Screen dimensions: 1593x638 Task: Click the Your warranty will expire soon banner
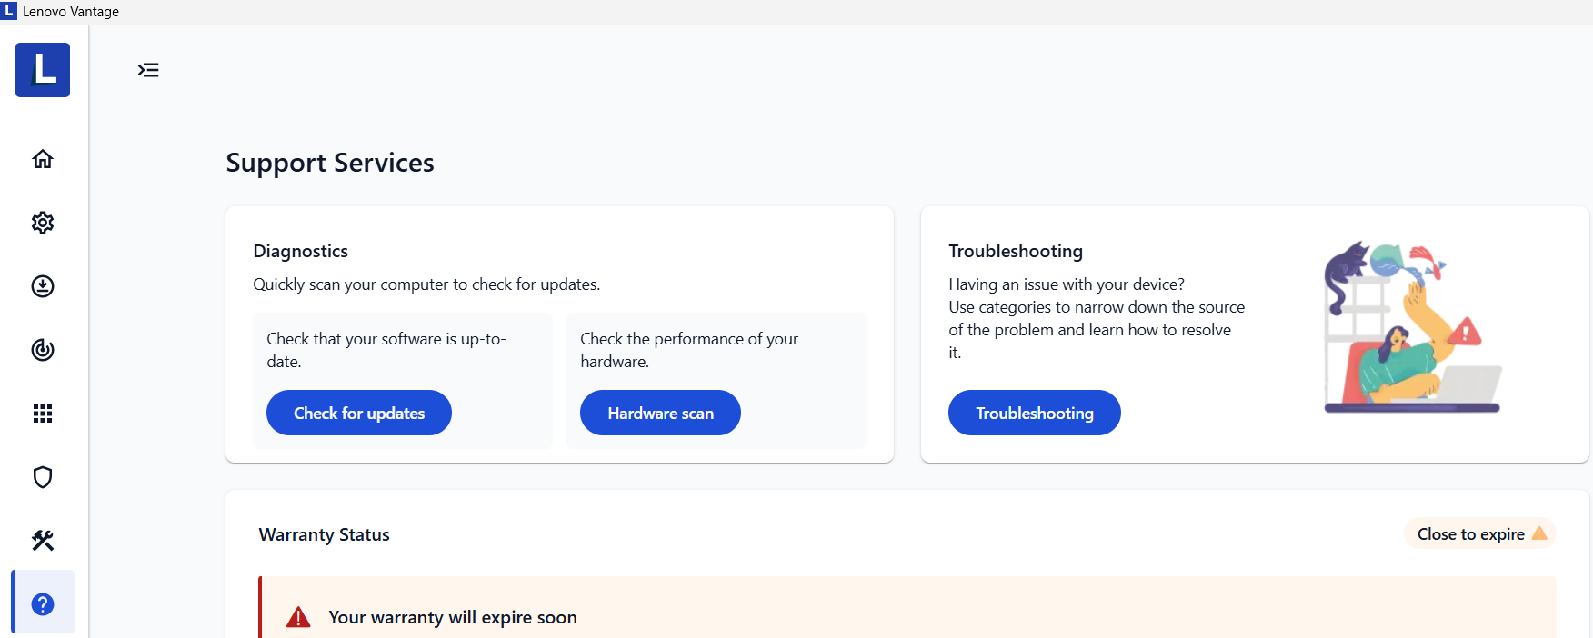[453, 618]
